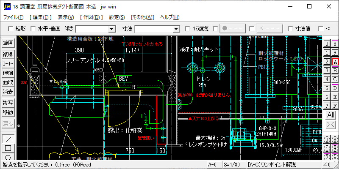Screen dimensions: 339x169
Task: Select the 面取 chamfer tool
Action: (x=8, y=82)
